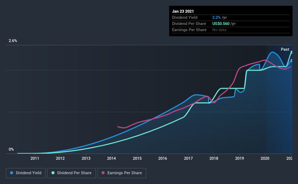Image resolution: width=298 pixels, height=184 pixels.
Task: Click the 0% y-axis label
Action: point(11,150)
